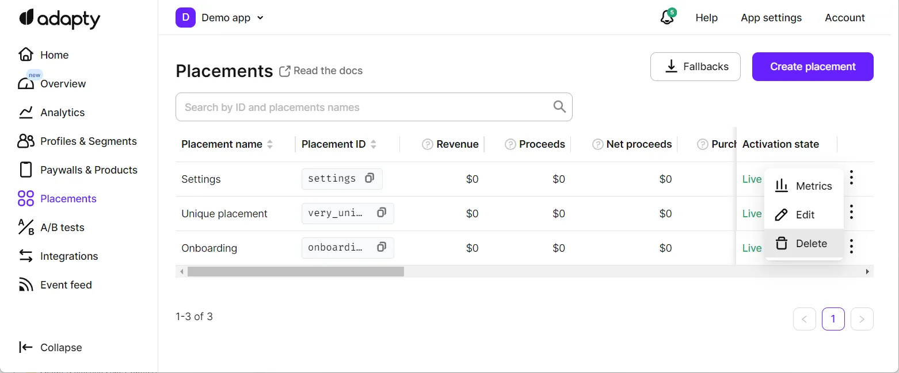Open Metrics from the context menu

coord(803,186)
